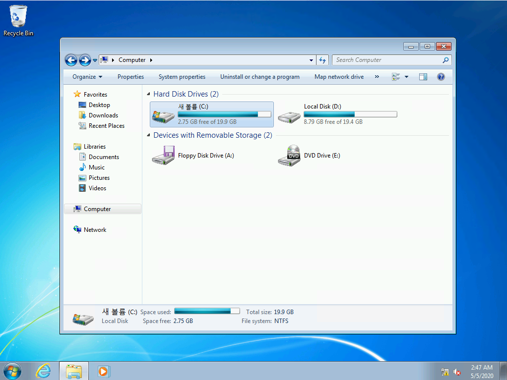507x380 pixels.
Task: Open the Music library
Action: [x=96, y=167]
